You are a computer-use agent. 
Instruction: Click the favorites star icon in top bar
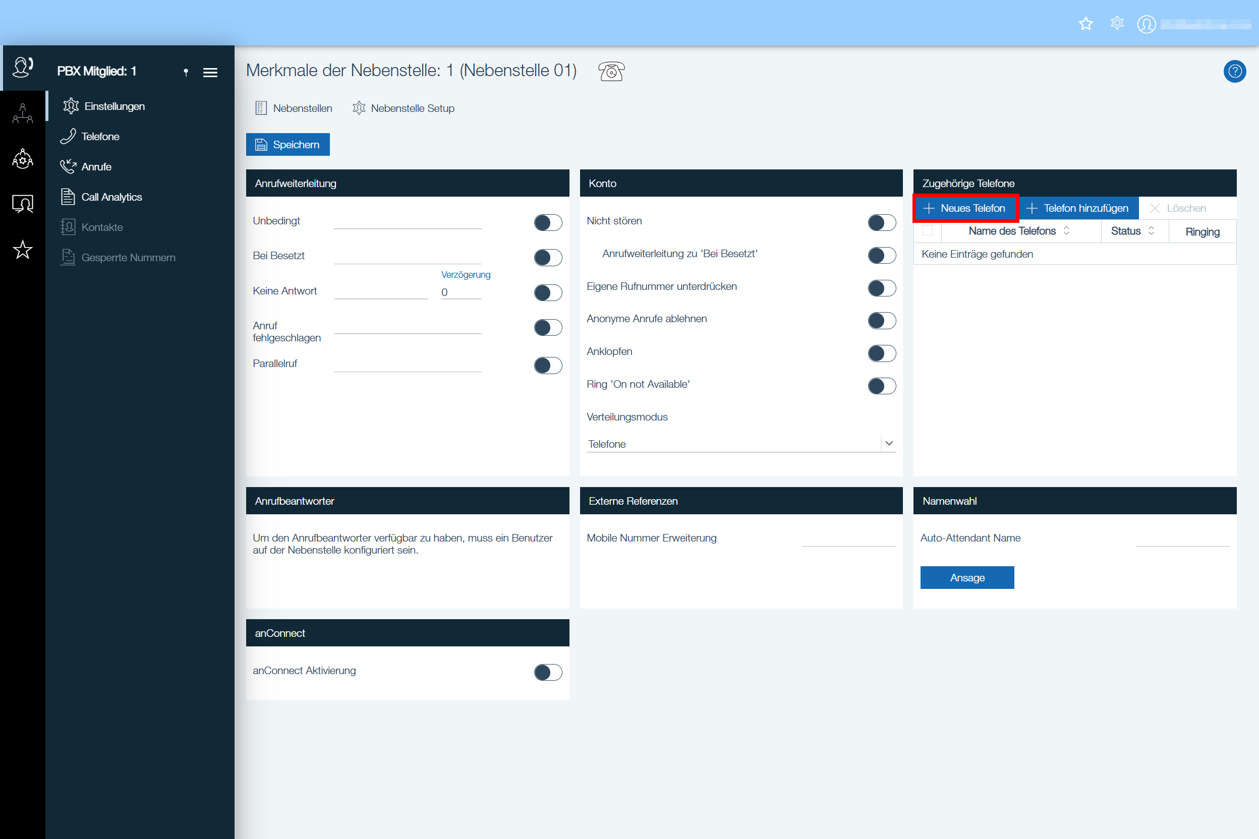coord(1085,24)
